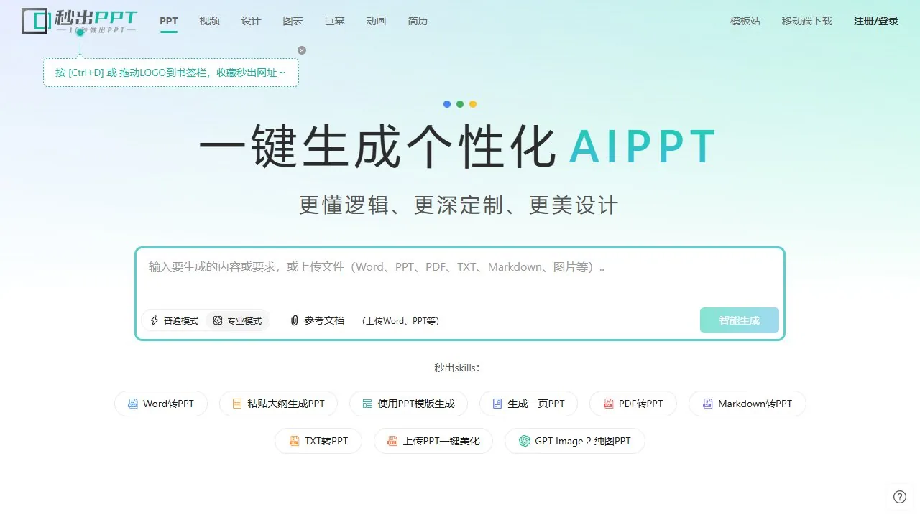Click the 上传PPT一键美化 icon

point(392,441)
